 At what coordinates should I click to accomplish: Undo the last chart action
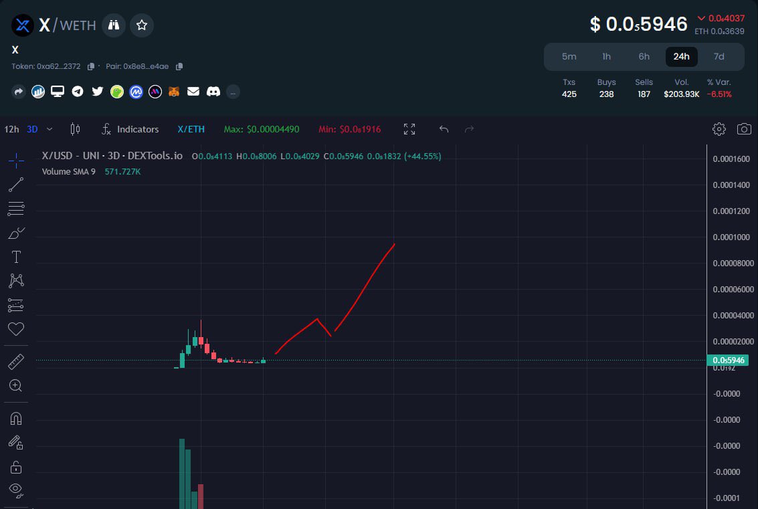[x=444, y=129]
